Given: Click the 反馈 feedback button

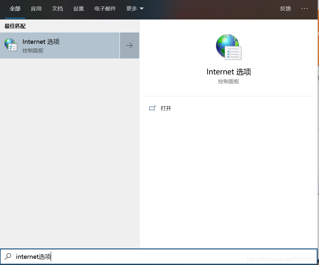Looking at the screenshot, I should coord(285,9).
